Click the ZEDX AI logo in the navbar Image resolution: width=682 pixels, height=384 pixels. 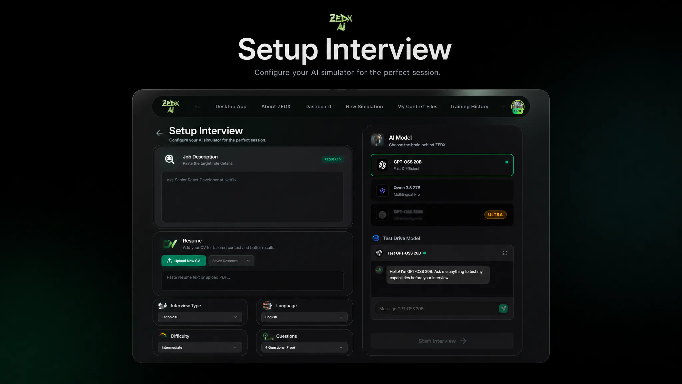170,107
